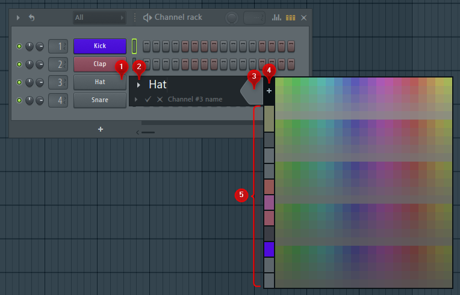Screen dimensions: 460x295
Task: Cancel renaming with the X icon
Action: tap(160, 99)
